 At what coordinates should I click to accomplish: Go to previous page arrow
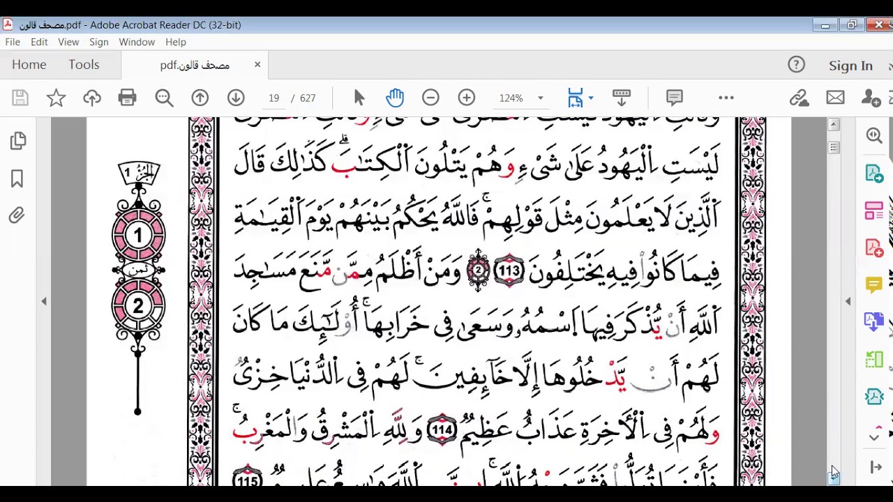coord(200,98)
